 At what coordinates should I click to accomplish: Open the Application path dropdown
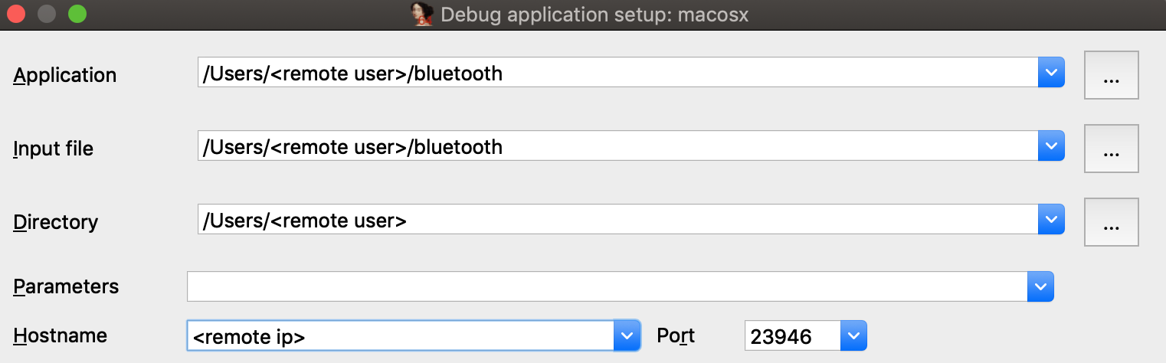[x=1051, y=74]
